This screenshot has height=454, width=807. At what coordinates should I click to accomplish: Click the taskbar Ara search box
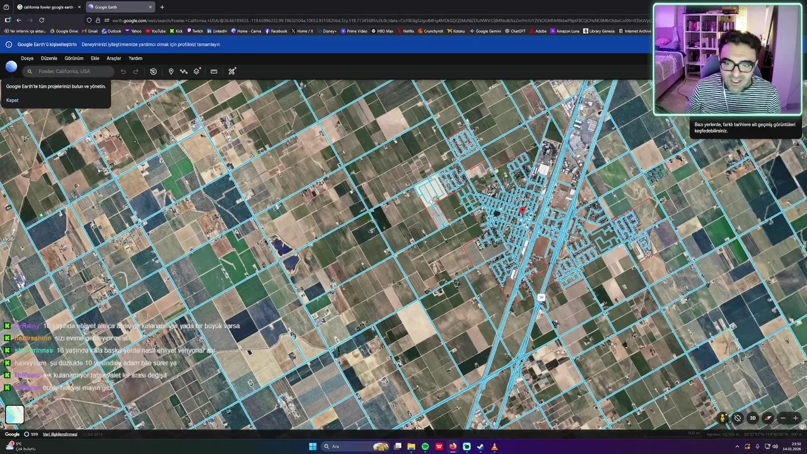tap(355, 446)
